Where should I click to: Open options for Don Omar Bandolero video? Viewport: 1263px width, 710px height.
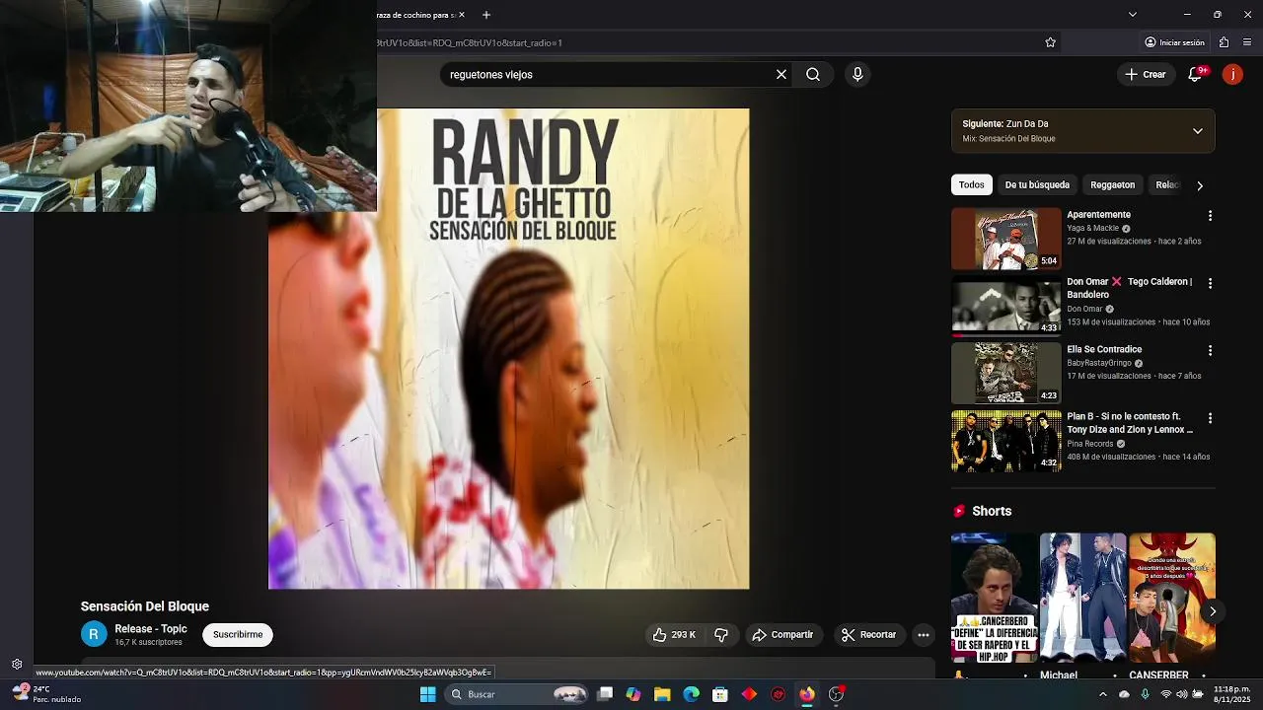(x=1210, y=283)
